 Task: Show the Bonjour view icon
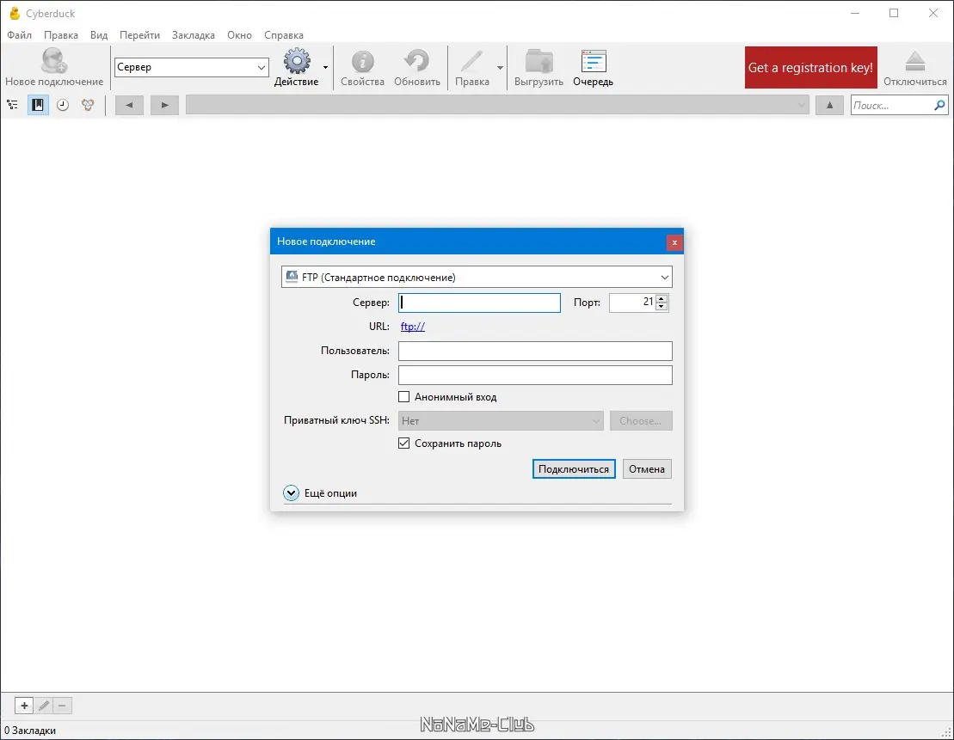tap(89, 105)
